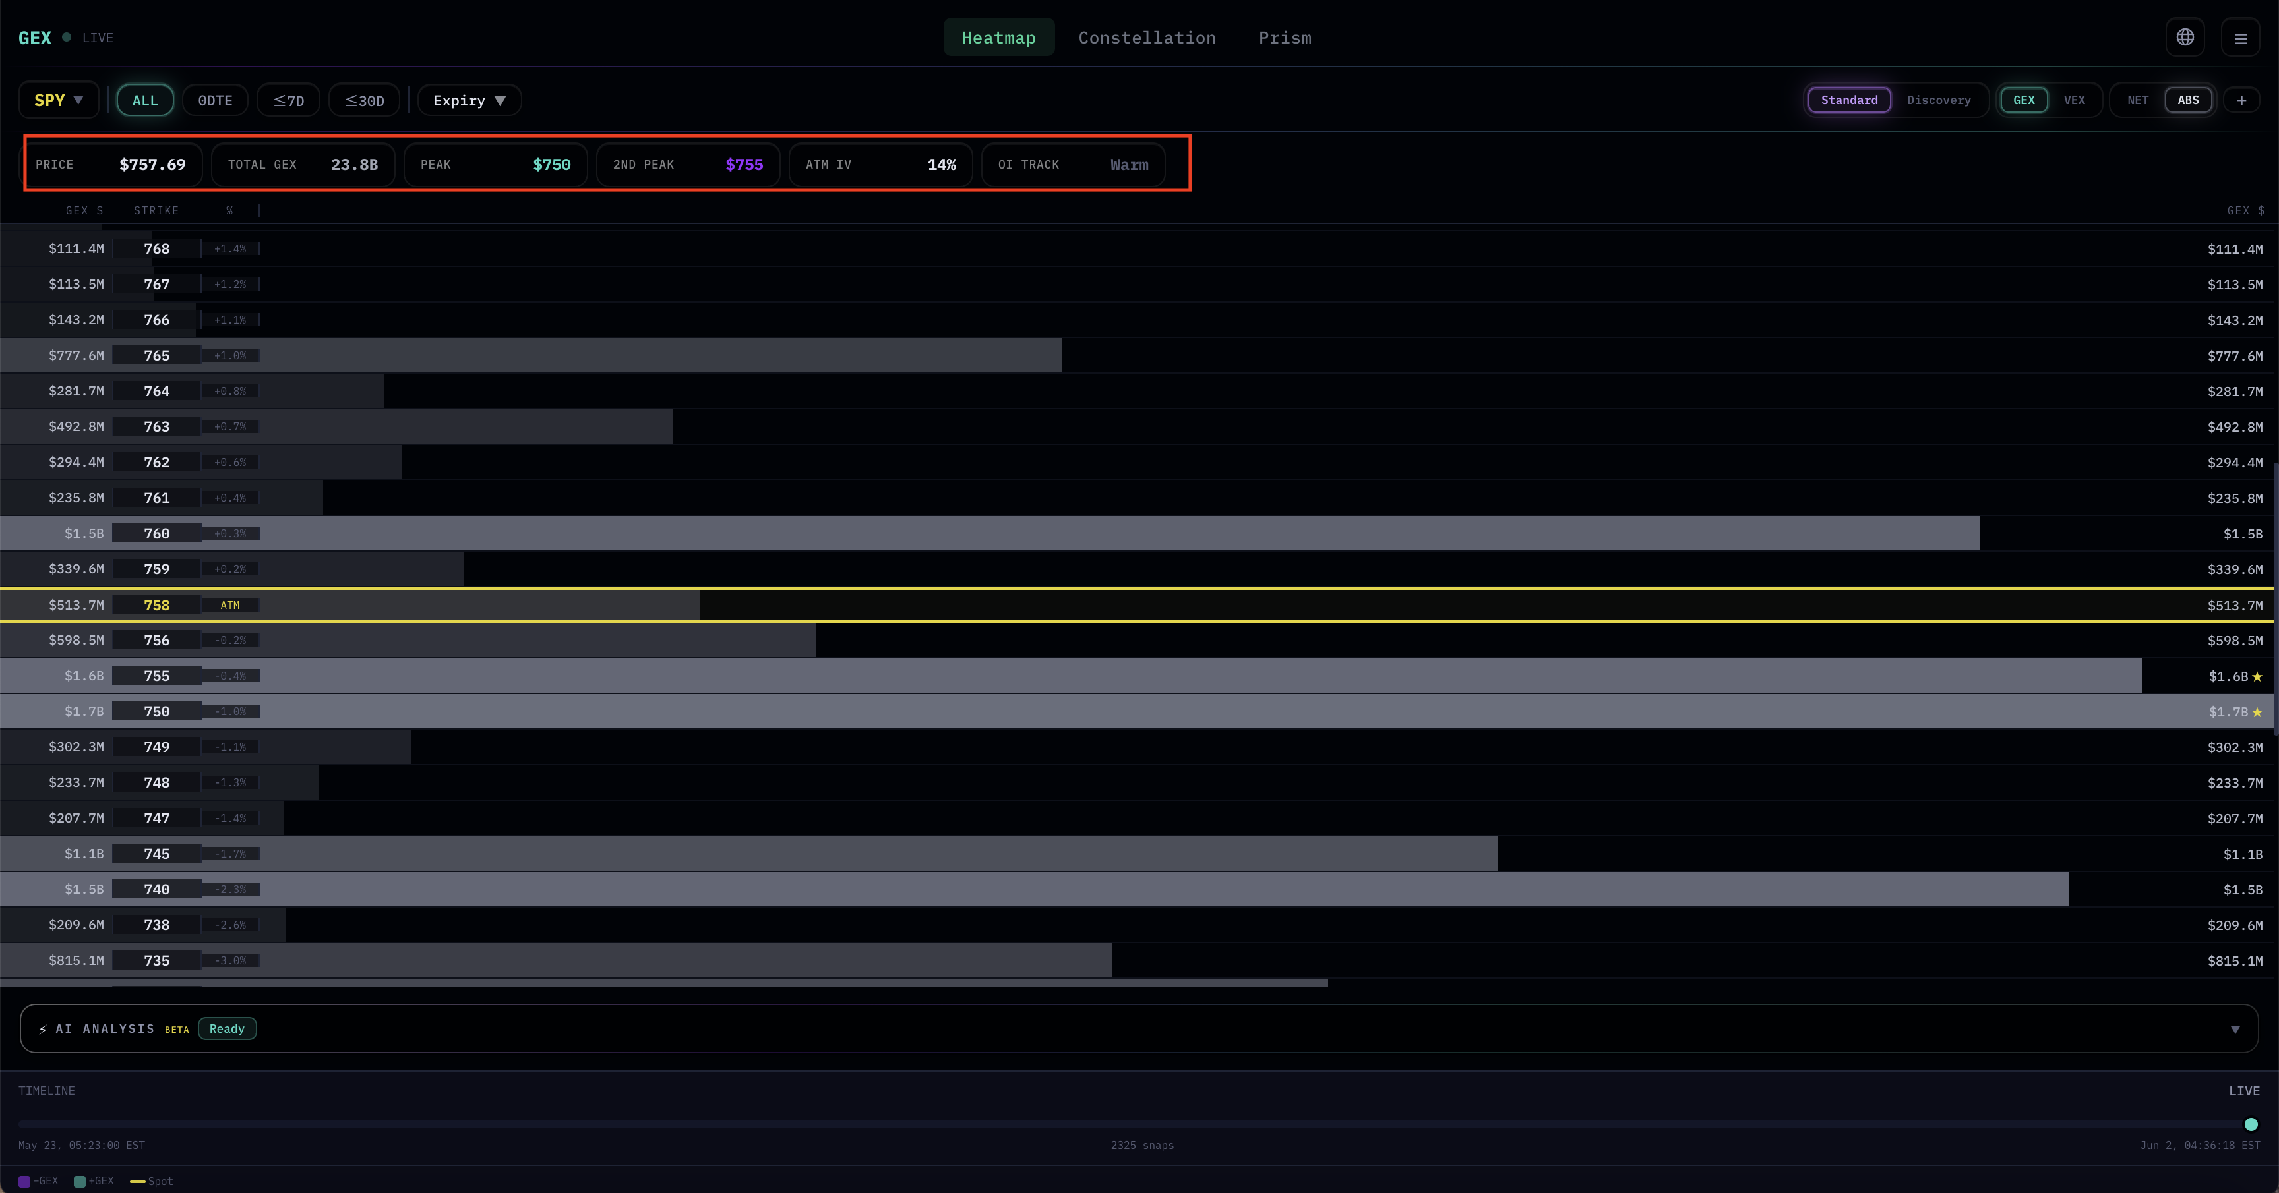Image resolution: width=2279 pixels, height=1193 pixels.
Task: Click the 2ND PEAK $755 card
Action: click(x=688, y=165)
